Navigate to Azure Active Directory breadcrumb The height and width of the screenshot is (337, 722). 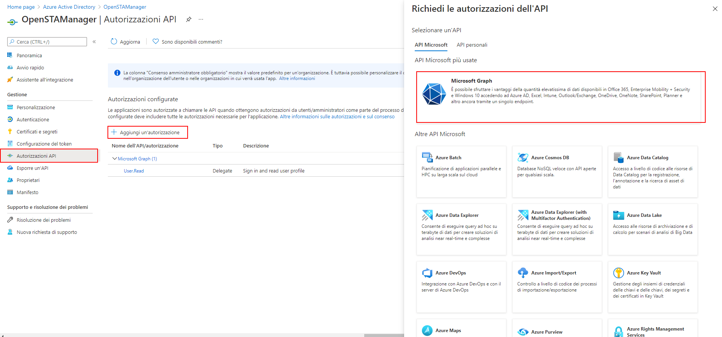click(x=69, y=7)
